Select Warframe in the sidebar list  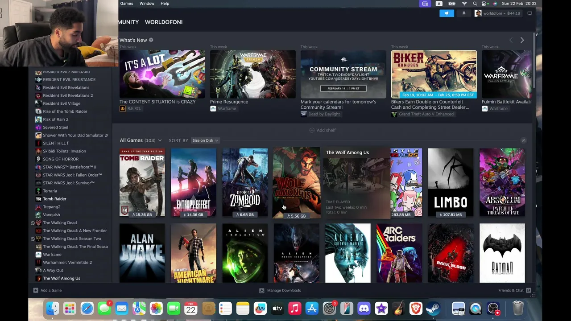(52, 255)
